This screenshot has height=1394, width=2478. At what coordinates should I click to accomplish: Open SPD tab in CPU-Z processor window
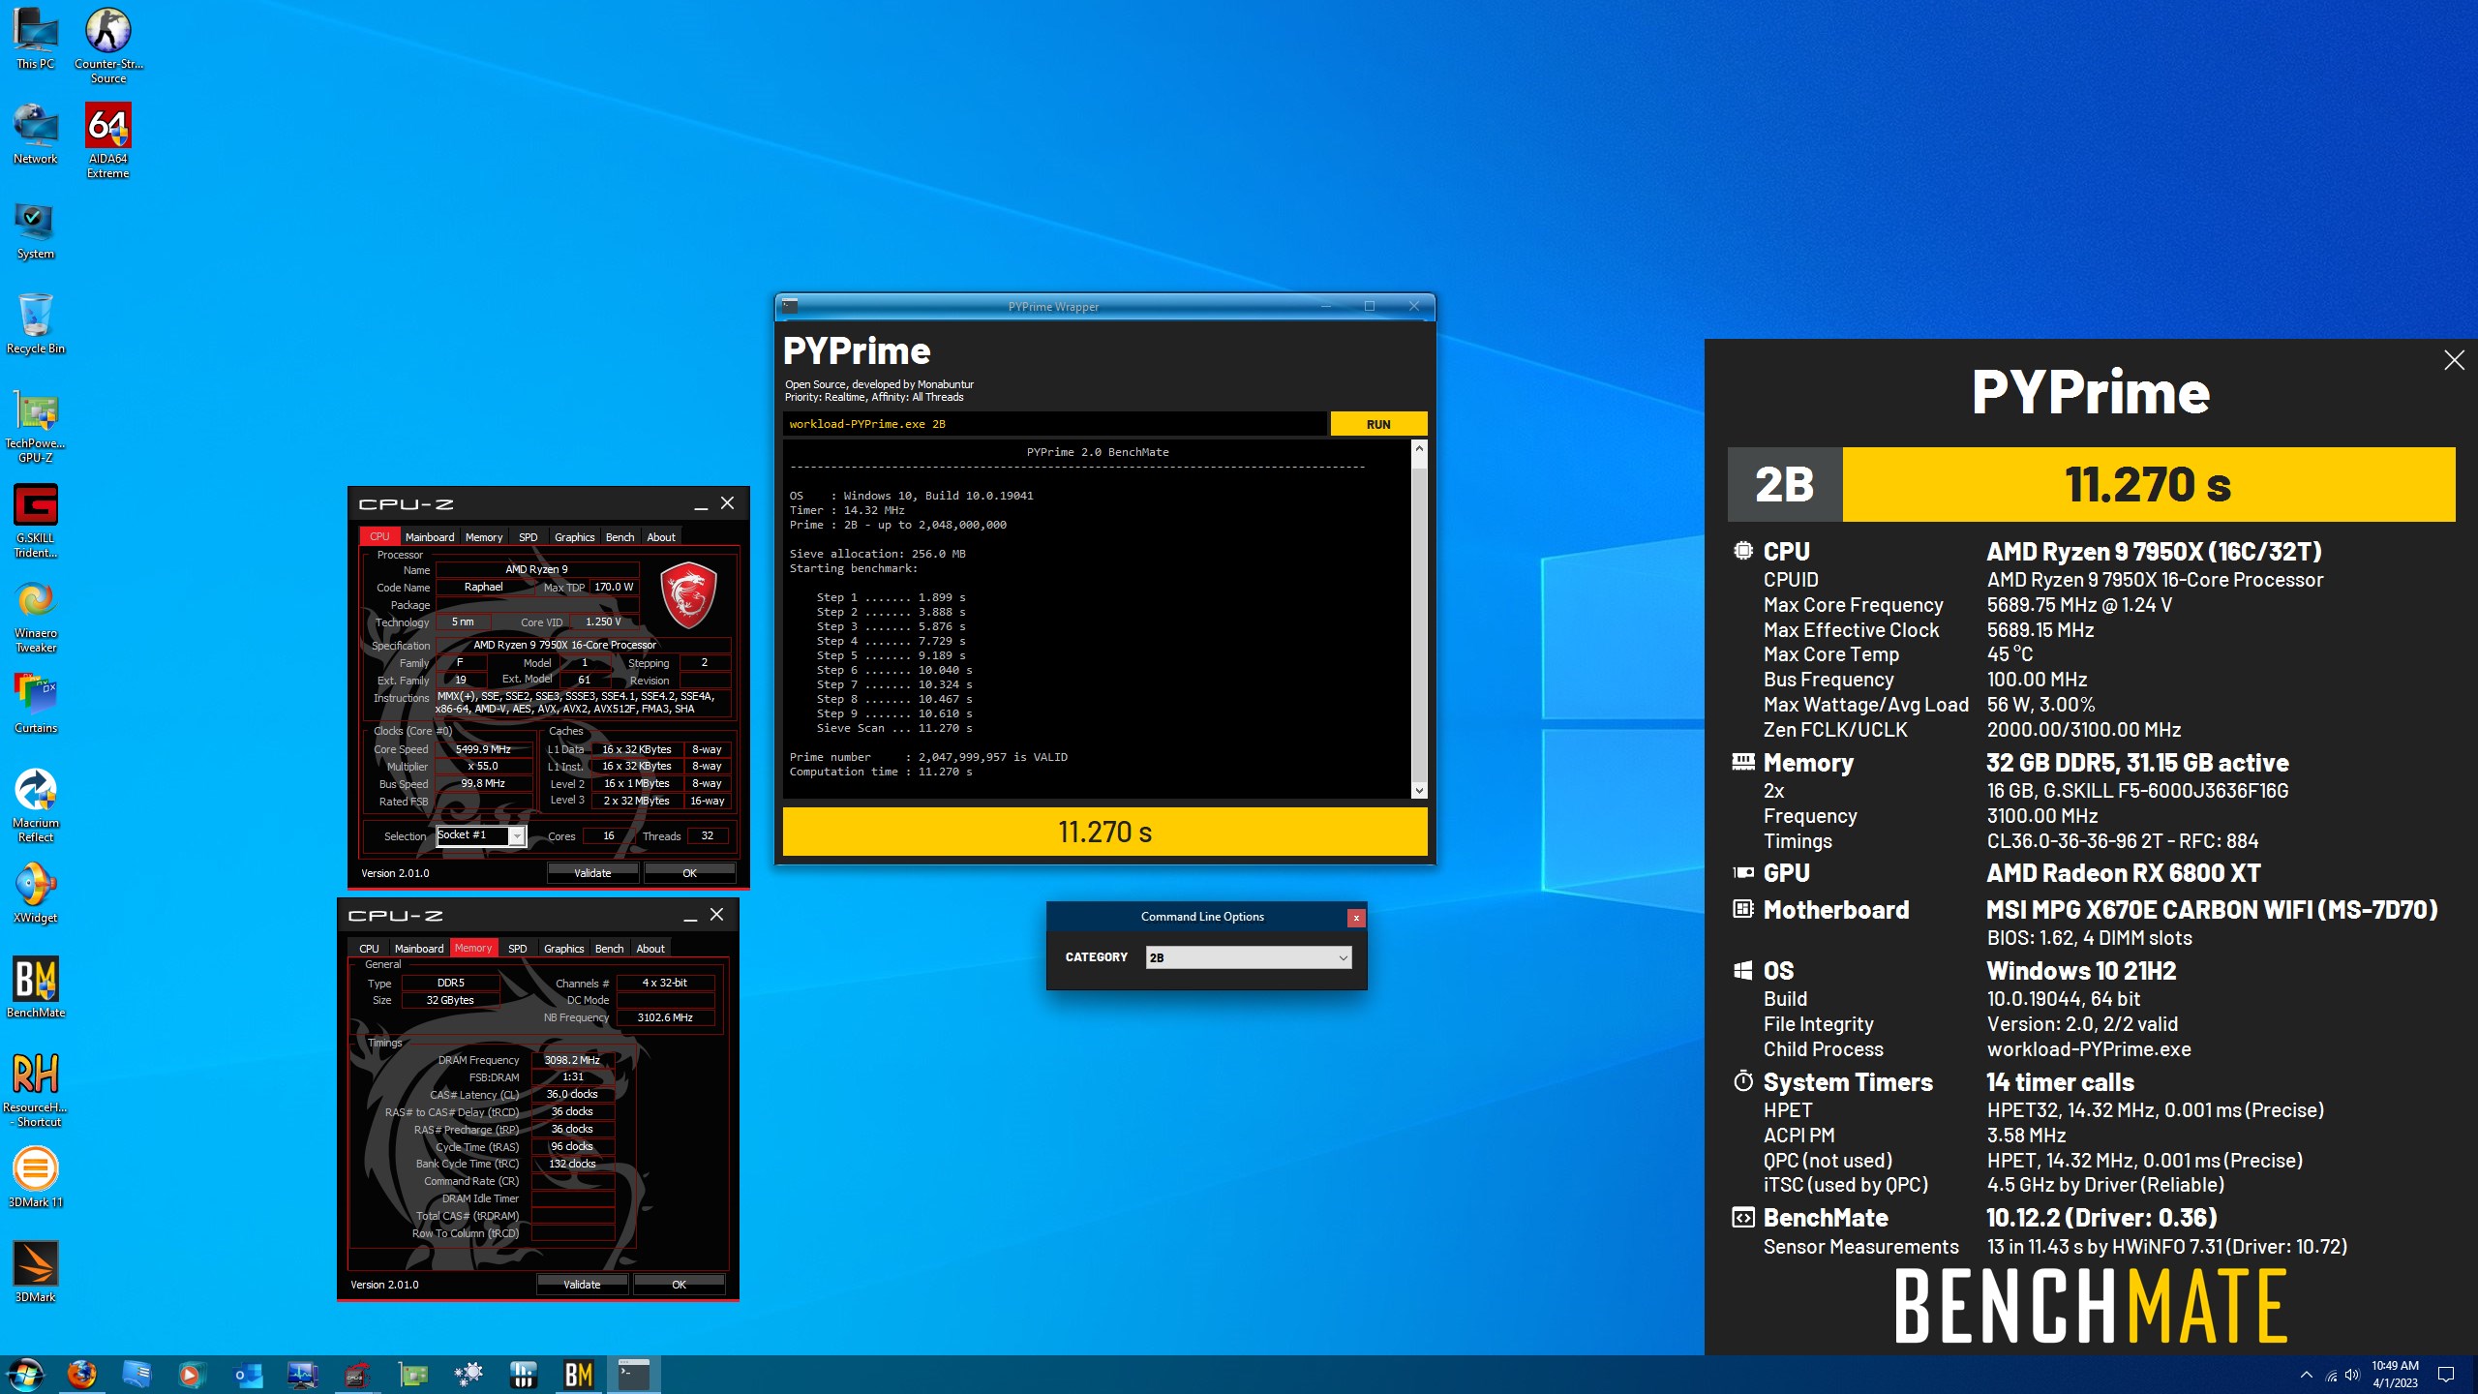(529, 537)
